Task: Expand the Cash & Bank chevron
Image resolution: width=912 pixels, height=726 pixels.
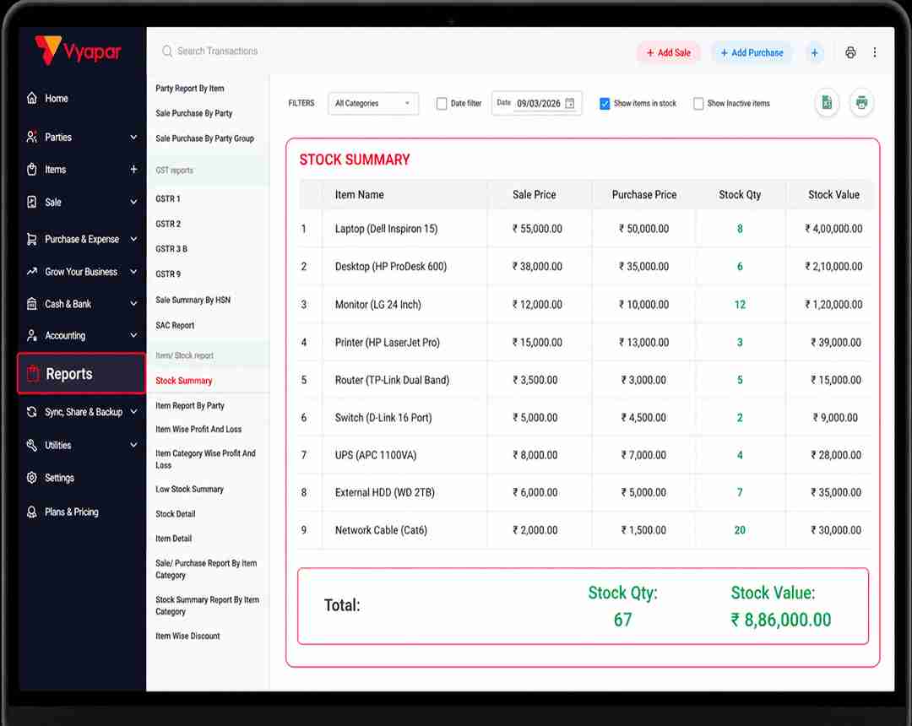Action: point(133,303)
